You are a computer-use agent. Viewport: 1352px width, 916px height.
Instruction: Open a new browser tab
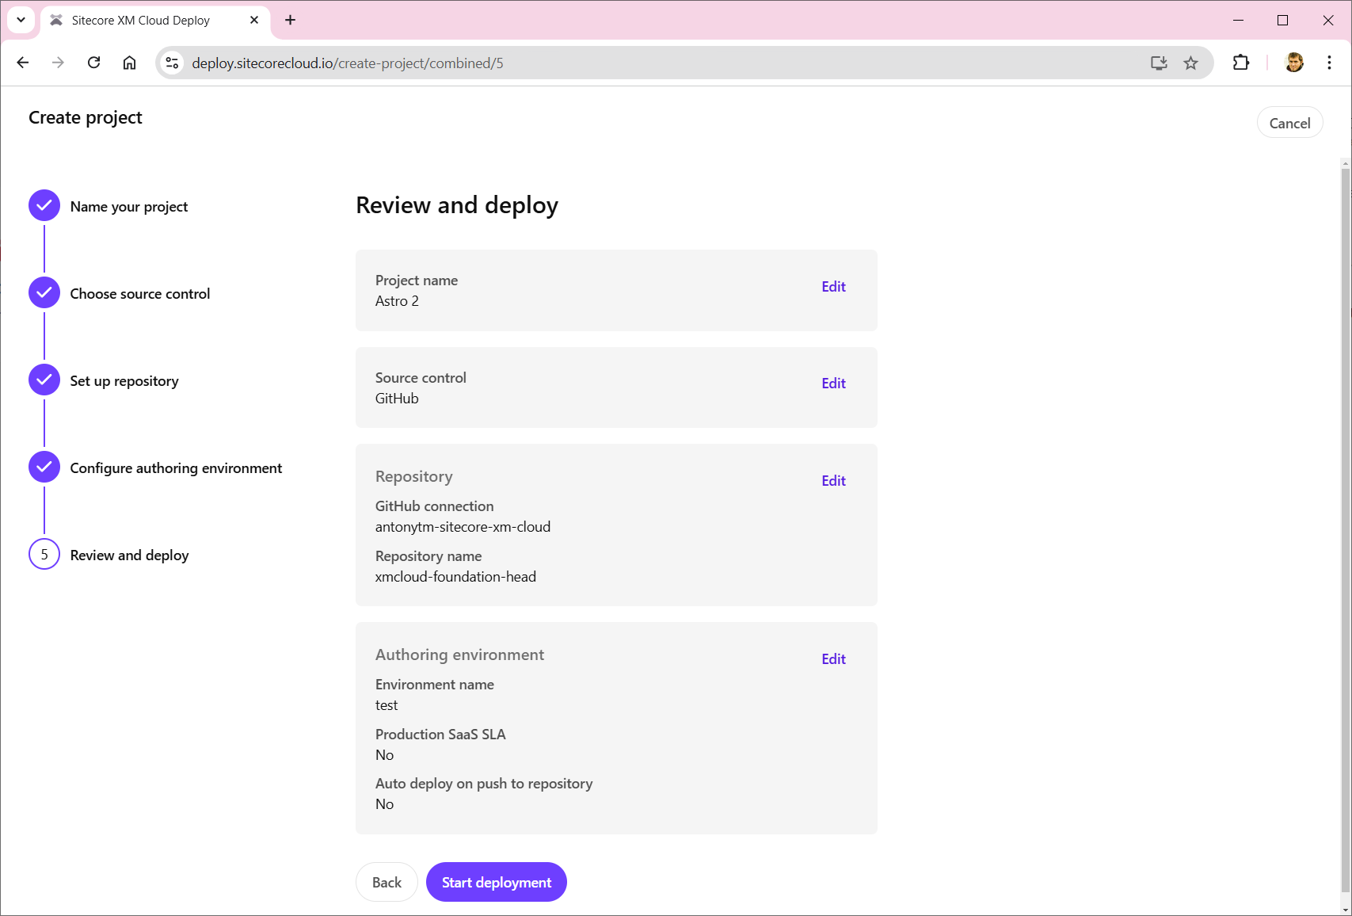point(291,20)
